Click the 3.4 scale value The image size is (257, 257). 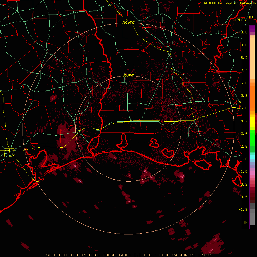[x=244, y=134]
